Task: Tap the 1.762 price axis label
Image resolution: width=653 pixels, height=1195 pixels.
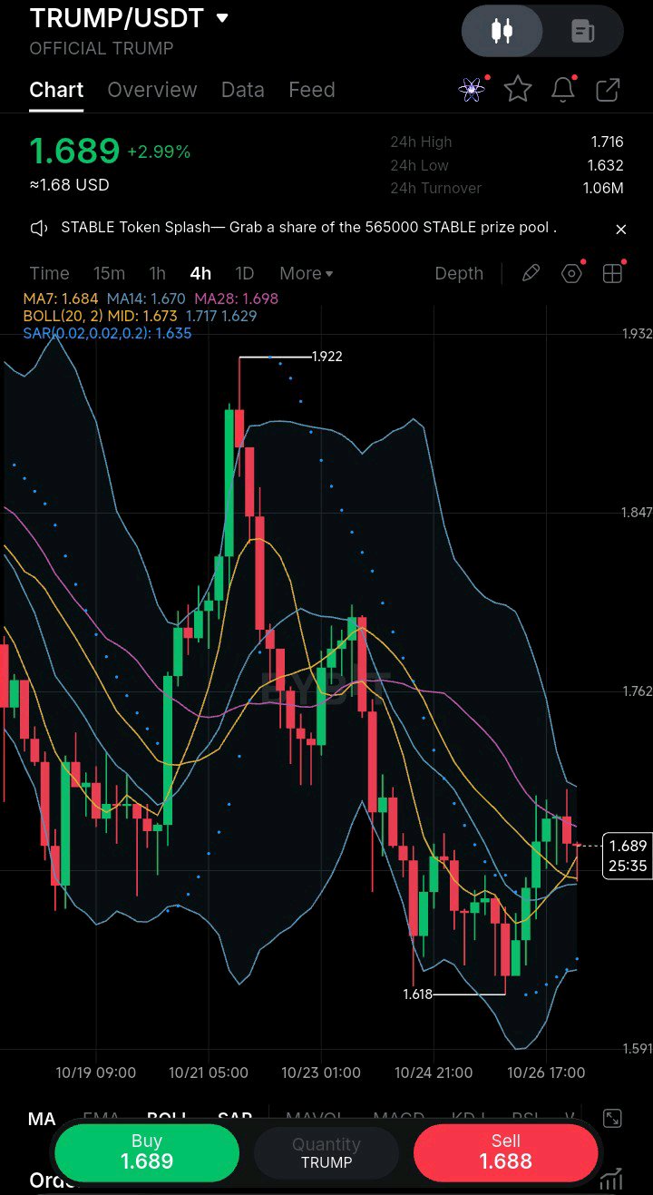Action: click(x=637, y=691)
